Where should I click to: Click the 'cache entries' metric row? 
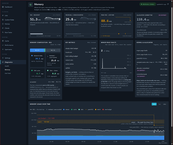pos(81,64)
